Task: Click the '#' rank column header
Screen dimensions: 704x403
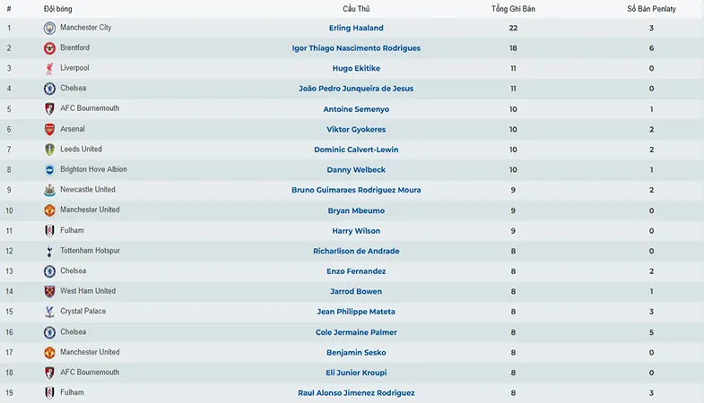Action: [x=9, y=9]
